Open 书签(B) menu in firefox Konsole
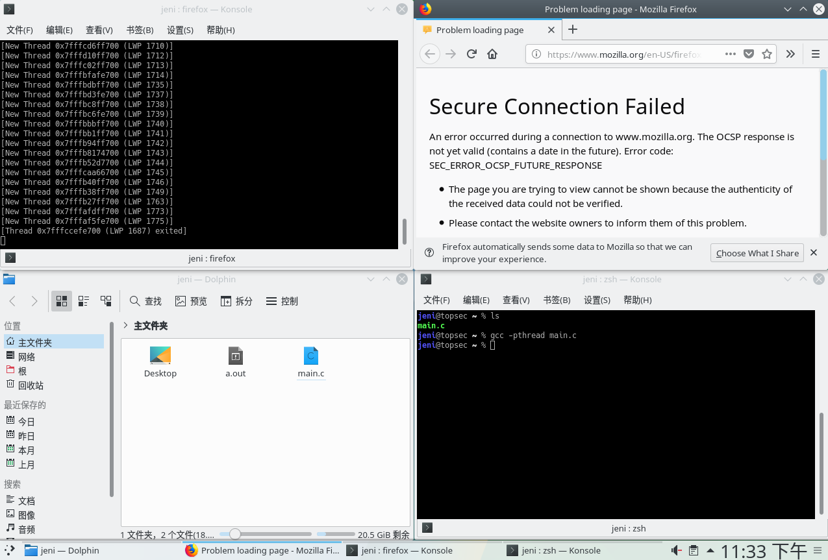The height and width of the screenshot is (560, 828). [140, 30]
